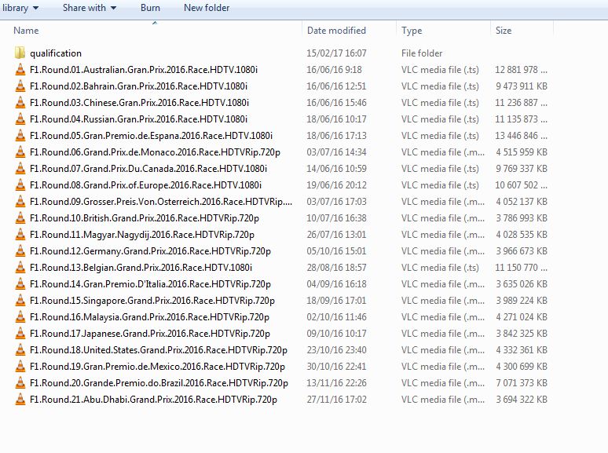
Task: Click VLC icon for Round.21 Abu Dhabi file
Action: click(x=20, y=400)
